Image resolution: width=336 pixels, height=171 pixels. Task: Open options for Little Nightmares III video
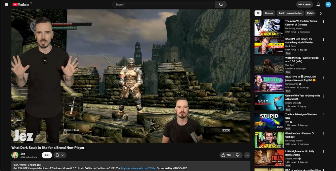click(x=323, y=152)
